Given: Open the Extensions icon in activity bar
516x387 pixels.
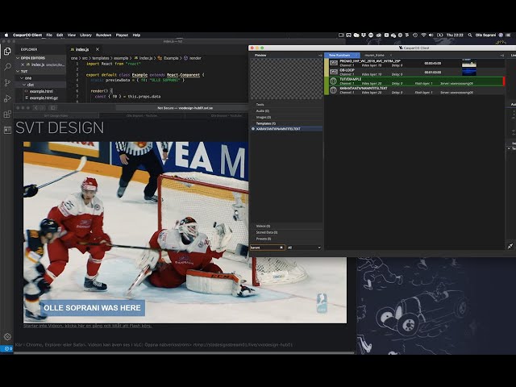Looking at the screenshot, I should click(x=7, y=114).
